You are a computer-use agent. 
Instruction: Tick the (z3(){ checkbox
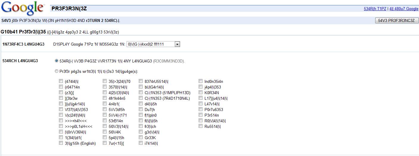point(61,92)
